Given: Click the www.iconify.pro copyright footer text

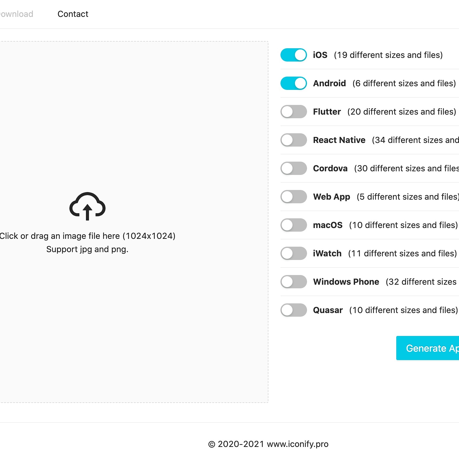Looking at the screenshot, I should point(268,444).
